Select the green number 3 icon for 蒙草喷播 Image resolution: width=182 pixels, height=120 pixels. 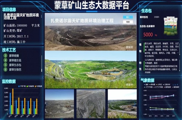pos(5,55)
